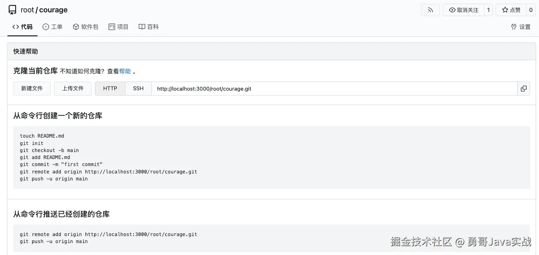
Task: Switch to the 项目 projects tab
Action: [118, 27]
